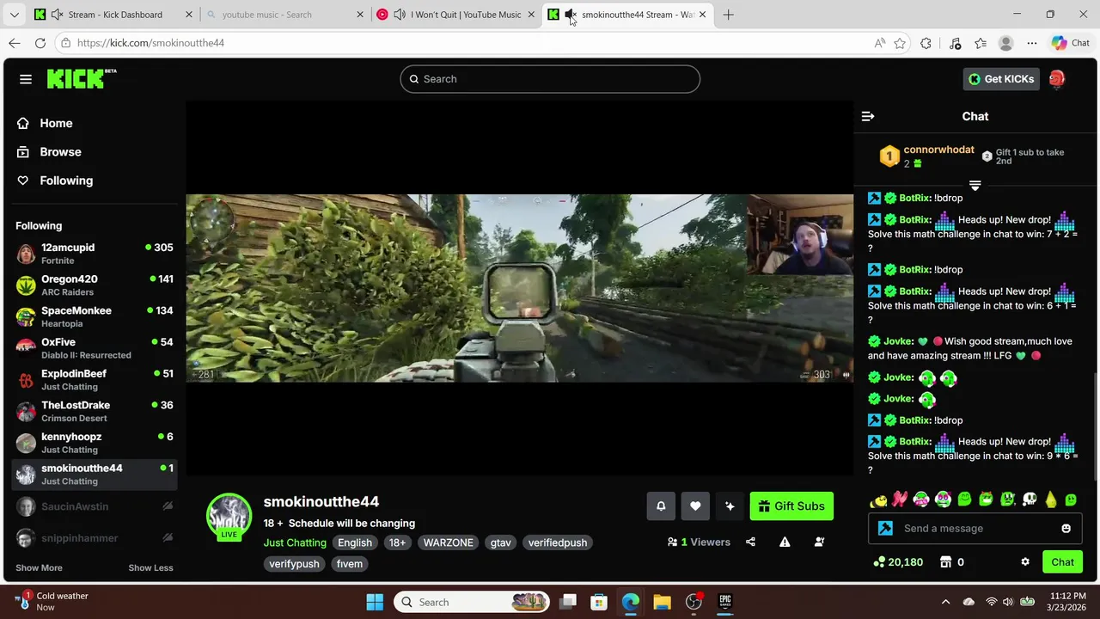Click the stream video player

coord(520,288)
